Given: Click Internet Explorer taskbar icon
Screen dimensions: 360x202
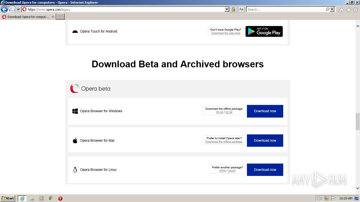Looking at the screenshot, I should coord(22,198).
